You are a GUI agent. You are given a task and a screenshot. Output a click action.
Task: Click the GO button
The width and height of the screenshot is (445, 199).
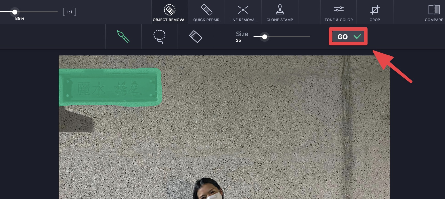pos(348,36)
